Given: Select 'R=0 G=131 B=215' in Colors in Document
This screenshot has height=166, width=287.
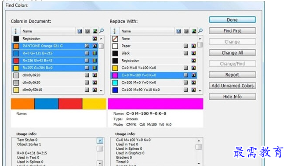Looking at the screenshot, I should click(x=55, y=53).
